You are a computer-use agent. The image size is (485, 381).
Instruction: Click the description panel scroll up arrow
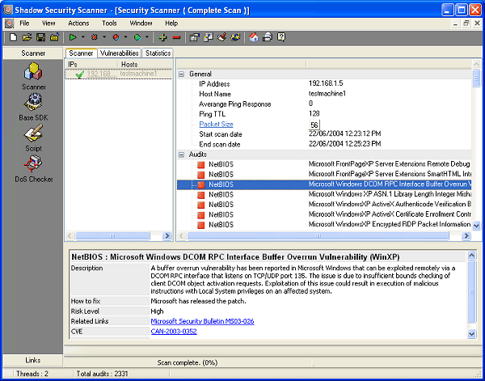tap(471, 256)
